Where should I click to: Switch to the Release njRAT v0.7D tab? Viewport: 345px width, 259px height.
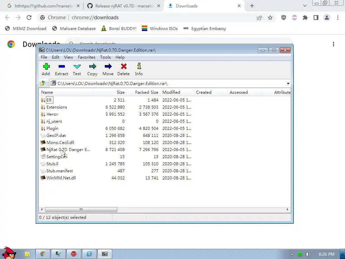pos(123,6)
